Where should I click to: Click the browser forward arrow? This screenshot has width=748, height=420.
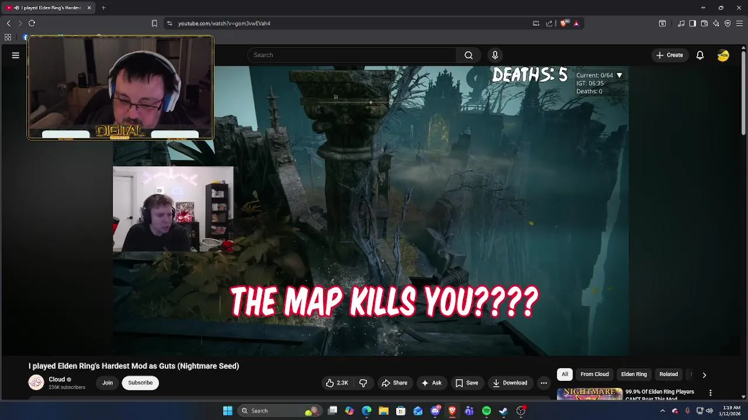[x=20, y=23]
